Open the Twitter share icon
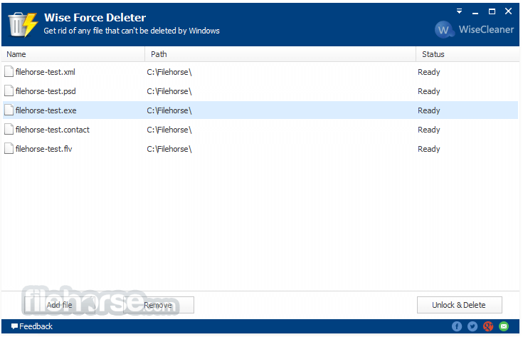The height and width of the screenshot is (337, 523). tap(472, 326)
